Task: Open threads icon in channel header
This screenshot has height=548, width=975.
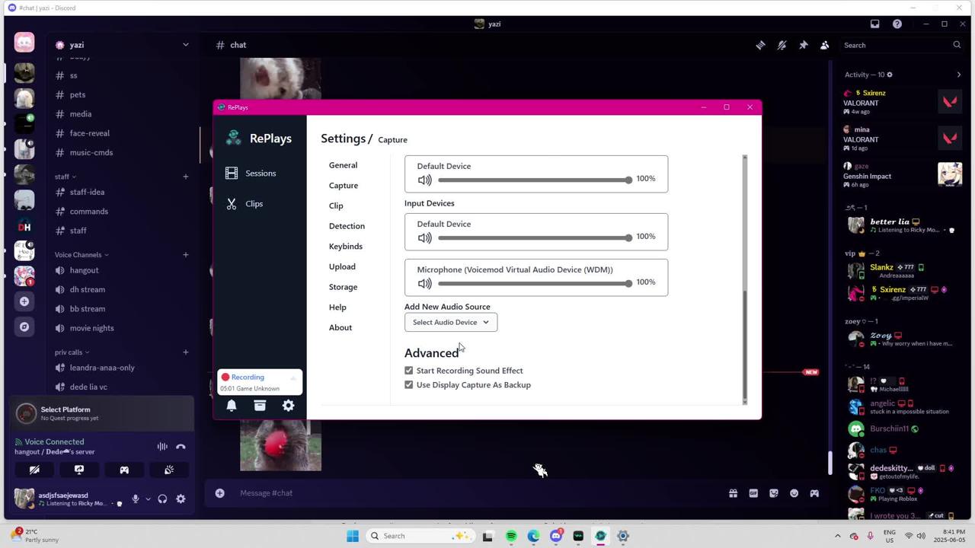Action: click(x=760, y=45)
